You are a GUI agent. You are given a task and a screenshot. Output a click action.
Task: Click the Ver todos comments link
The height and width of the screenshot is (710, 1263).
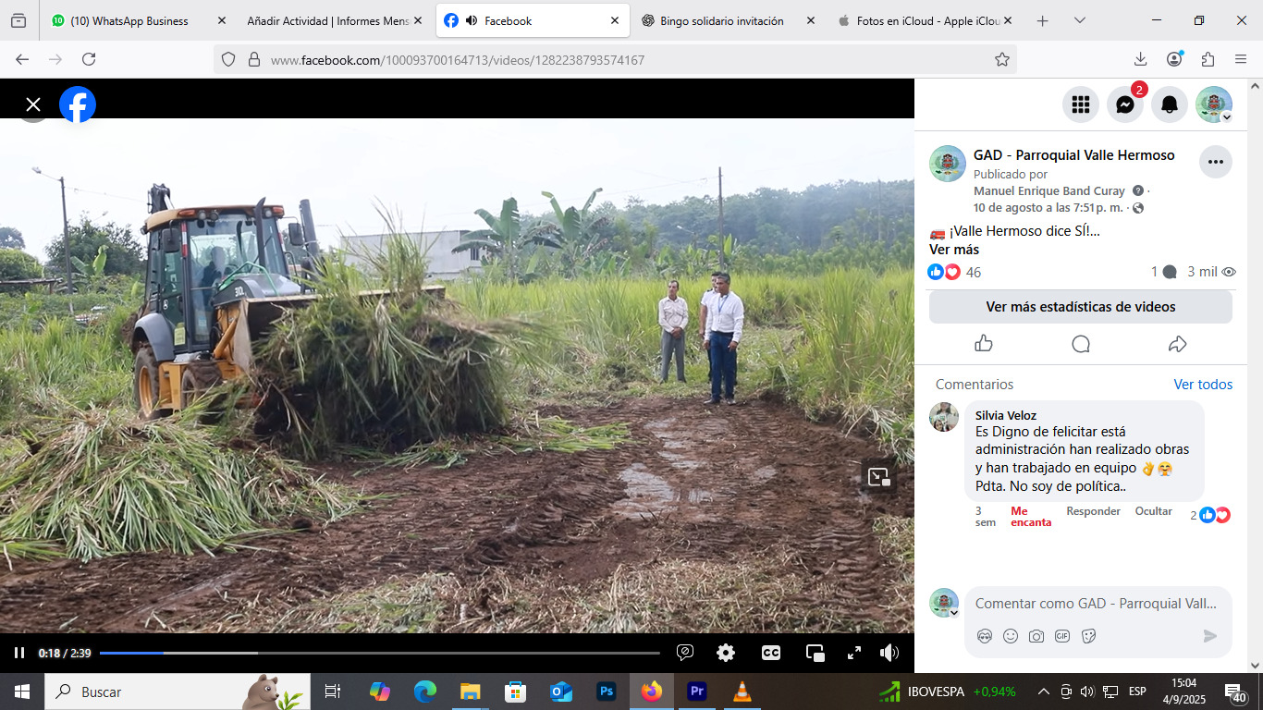point(1203,385)
